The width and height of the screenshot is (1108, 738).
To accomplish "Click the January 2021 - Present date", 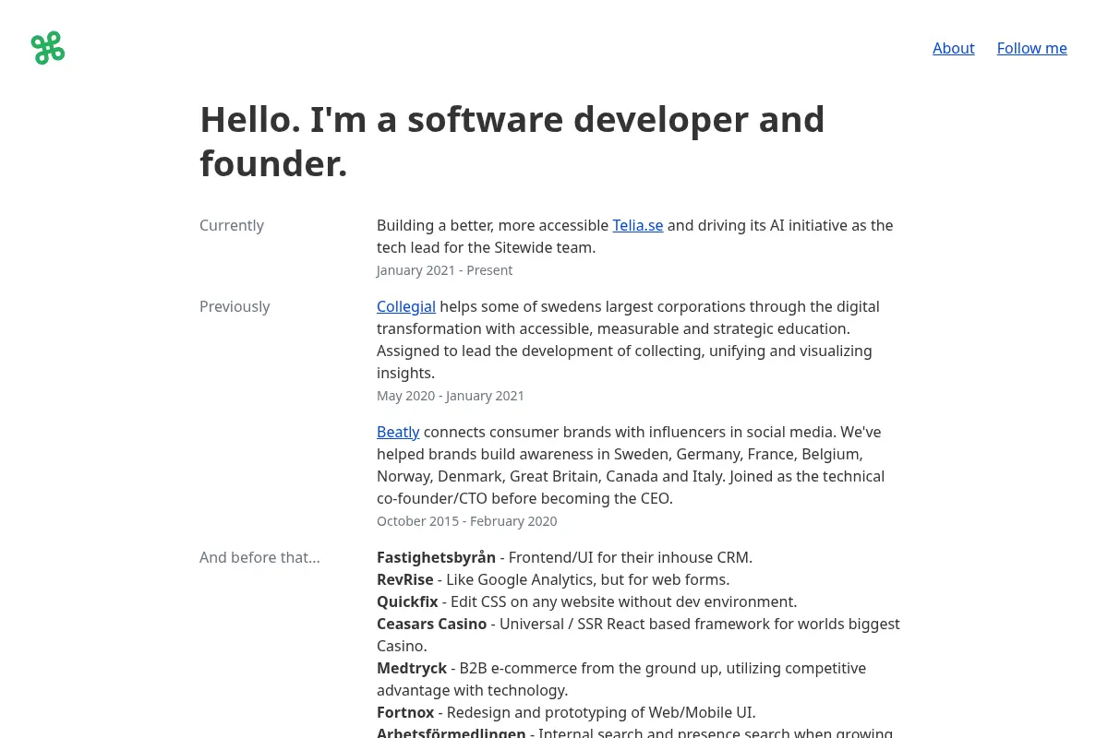I will tap(444, 270).
